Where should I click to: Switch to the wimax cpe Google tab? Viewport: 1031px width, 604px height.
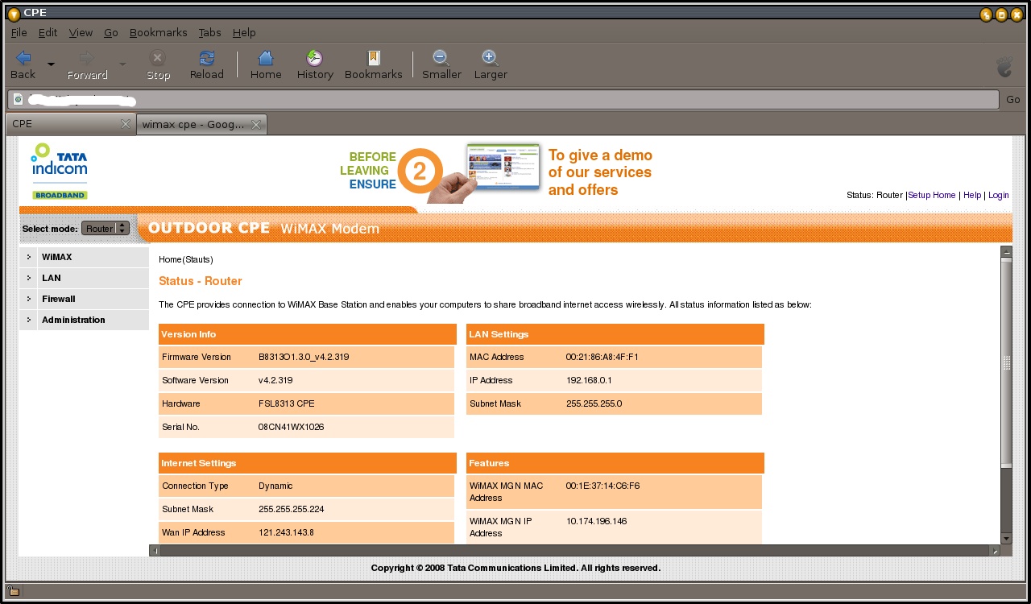[201, 124]
